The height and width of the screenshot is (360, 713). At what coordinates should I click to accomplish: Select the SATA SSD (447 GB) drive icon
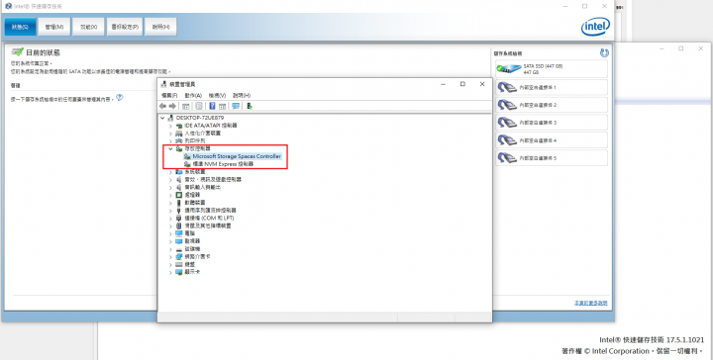[509, 68]
